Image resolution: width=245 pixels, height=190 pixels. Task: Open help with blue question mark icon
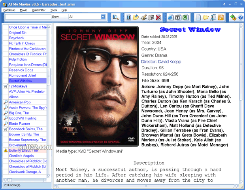point(241,17)
